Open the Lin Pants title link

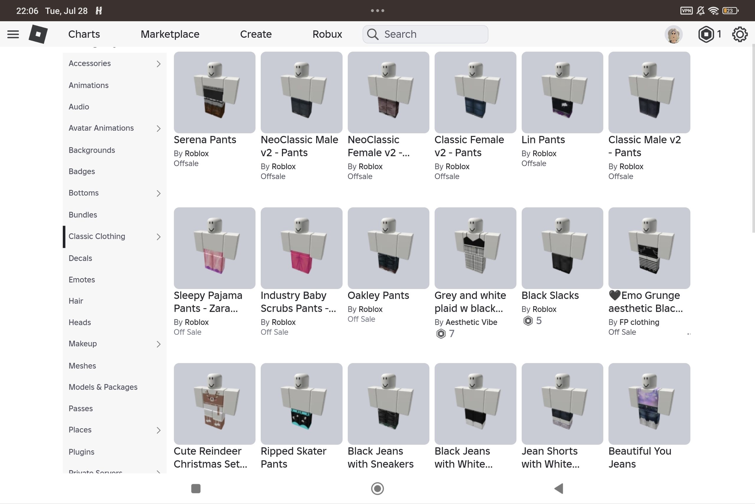point(543,140)
